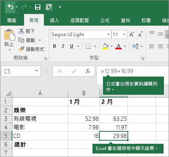The height and width of the screenshot is (157, 169).
Task: Click the Undo arrow icon
Action: (10, 7)
